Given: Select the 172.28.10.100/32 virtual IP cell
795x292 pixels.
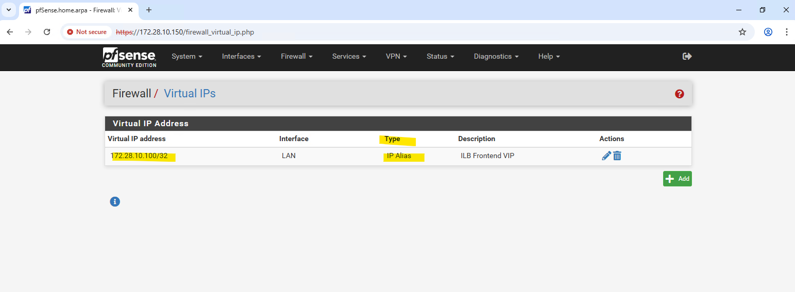Looking at the screenshot, I should (139, 156).
